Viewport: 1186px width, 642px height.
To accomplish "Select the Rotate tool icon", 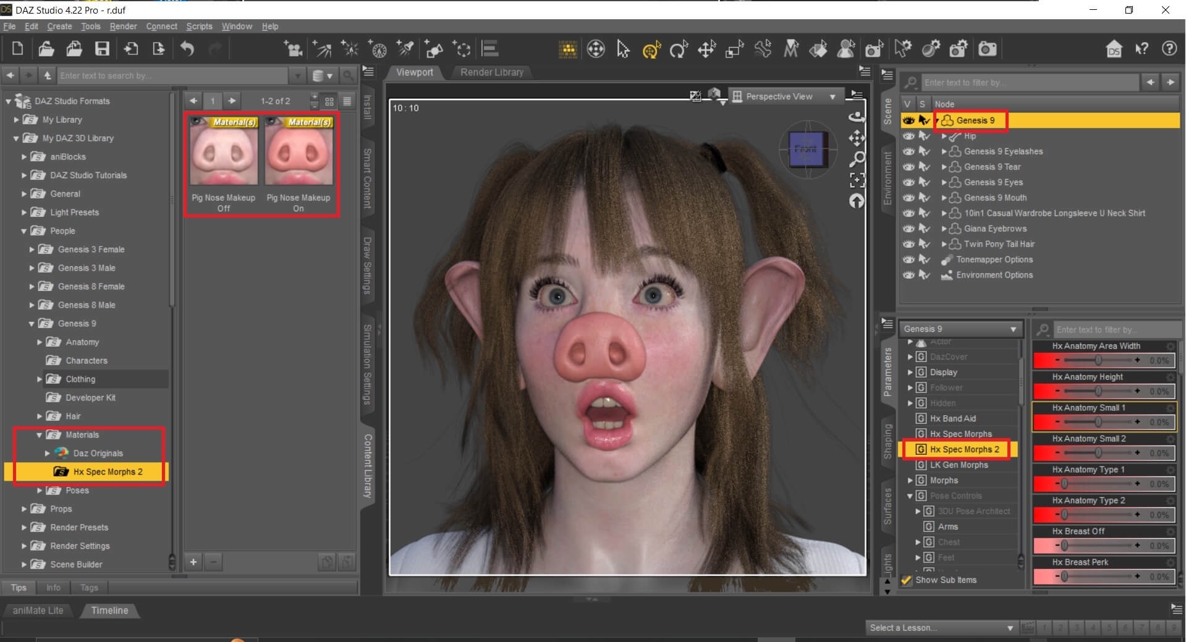I will tap(679, 49).
